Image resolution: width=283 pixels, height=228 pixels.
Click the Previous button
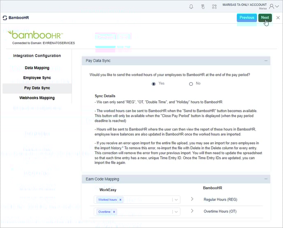(247, 18)
